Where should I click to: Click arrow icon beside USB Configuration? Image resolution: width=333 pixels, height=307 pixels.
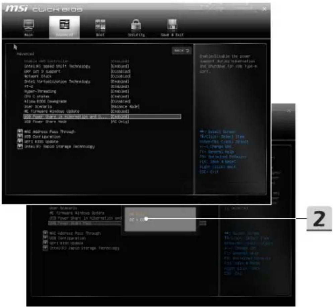click(20, 136)
